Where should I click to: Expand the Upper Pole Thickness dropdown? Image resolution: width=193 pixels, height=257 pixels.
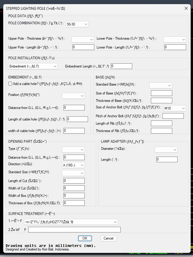click(83, 39)
